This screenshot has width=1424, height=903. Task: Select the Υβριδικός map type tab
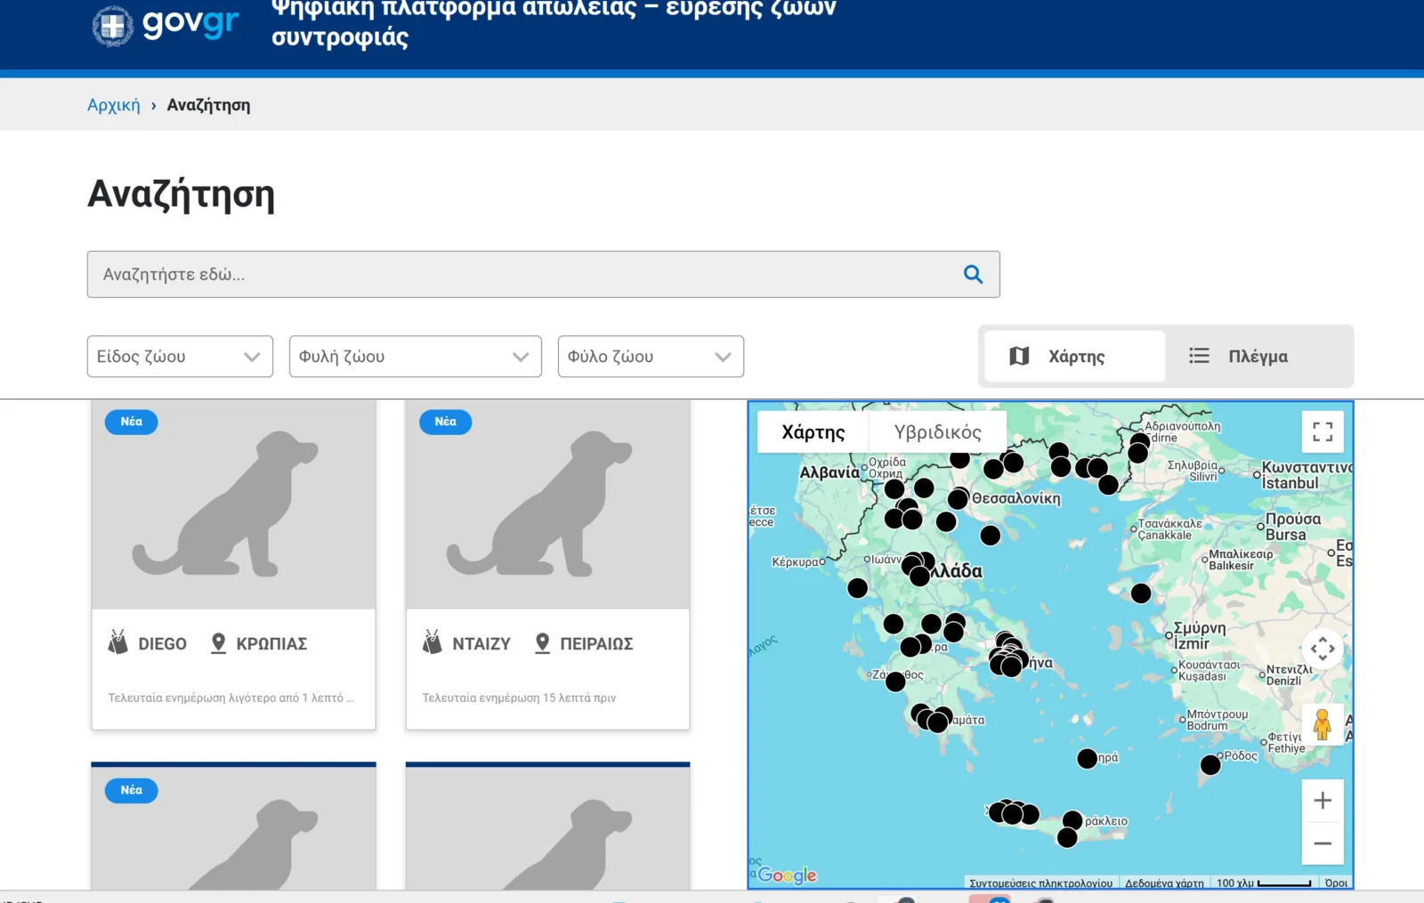click(x=937, y=432)
